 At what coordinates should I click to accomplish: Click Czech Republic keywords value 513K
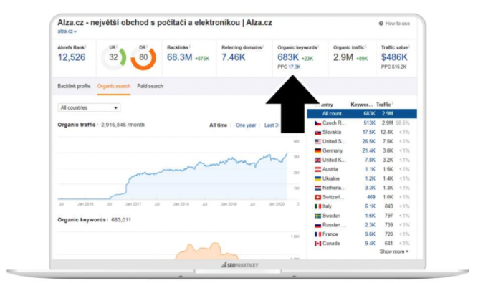[x=369, y=123]
